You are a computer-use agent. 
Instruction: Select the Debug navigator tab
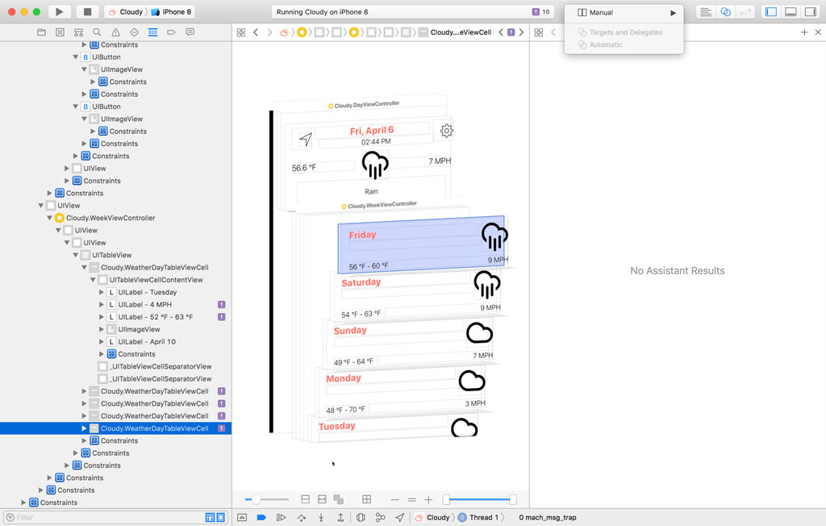pos(152,32)
